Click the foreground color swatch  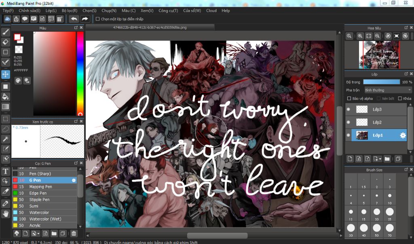[17, 37]
